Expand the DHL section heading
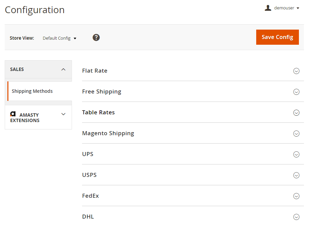The height and width of the screenshot is (227, 310). pyautogui.click(x=88, y=217)
